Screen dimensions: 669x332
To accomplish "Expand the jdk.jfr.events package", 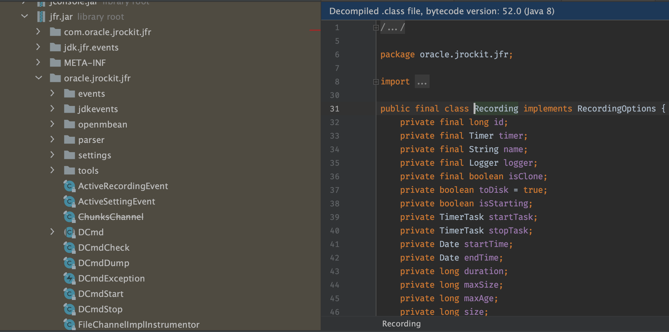I will pyautogui.click(x=38, y=47).
